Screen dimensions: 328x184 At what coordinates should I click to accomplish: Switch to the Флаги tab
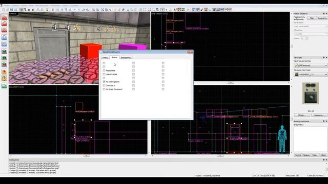pos(114,57)
